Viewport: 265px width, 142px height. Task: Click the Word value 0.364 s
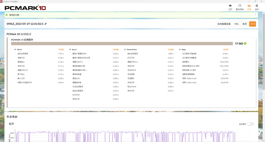(x=61, y=83)
